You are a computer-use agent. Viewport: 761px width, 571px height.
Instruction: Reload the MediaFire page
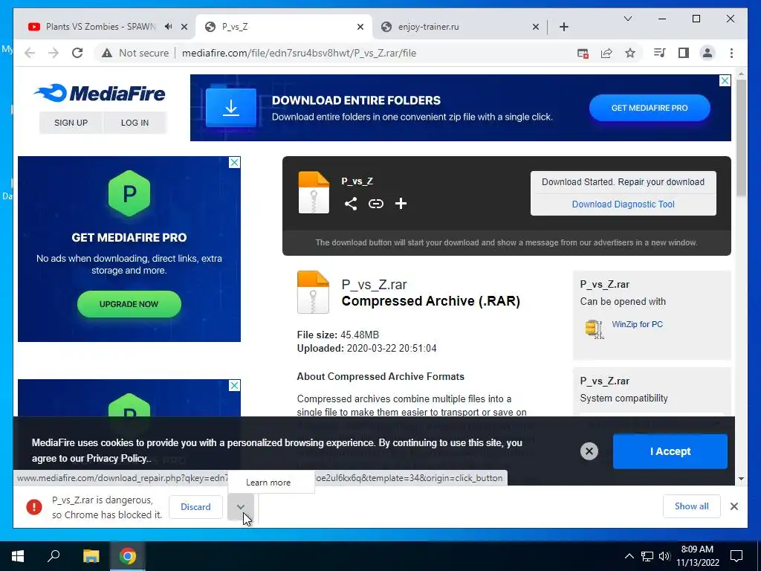(77, 53)
